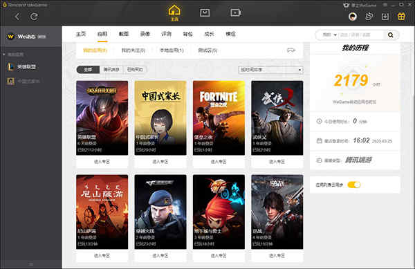Focus the search input field
415x269 pixels.
(x=361, y=35)
